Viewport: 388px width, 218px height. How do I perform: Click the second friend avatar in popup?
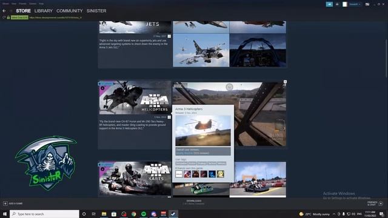click(187, 174)
